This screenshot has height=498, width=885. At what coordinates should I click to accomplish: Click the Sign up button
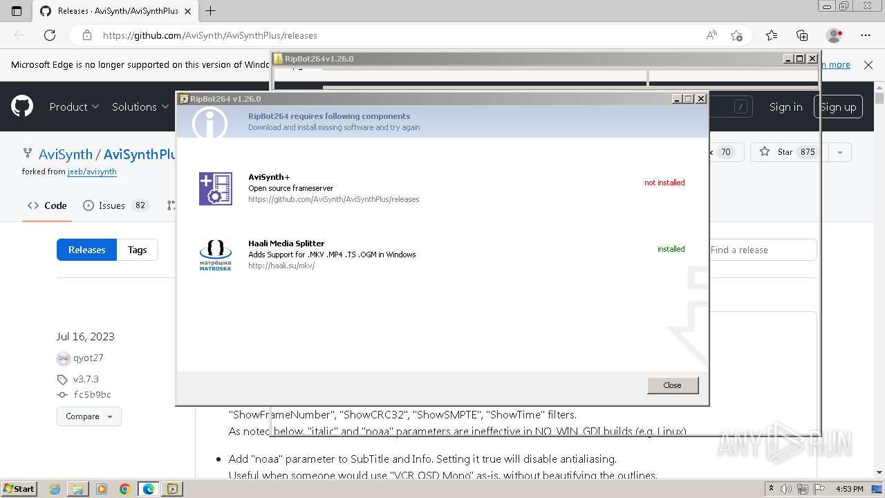[x=838, y=107]
